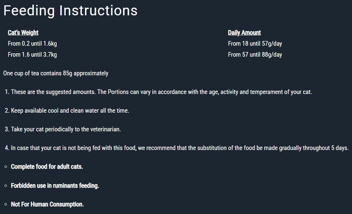
Task: Click instruction 1 about suggested amounts
Action: pyautogui.click(x=158, y=92)
